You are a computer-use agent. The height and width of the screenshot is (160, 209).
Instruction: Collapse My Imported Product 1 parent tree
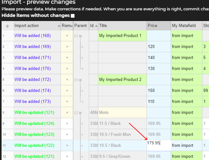(x=76, y=36)
